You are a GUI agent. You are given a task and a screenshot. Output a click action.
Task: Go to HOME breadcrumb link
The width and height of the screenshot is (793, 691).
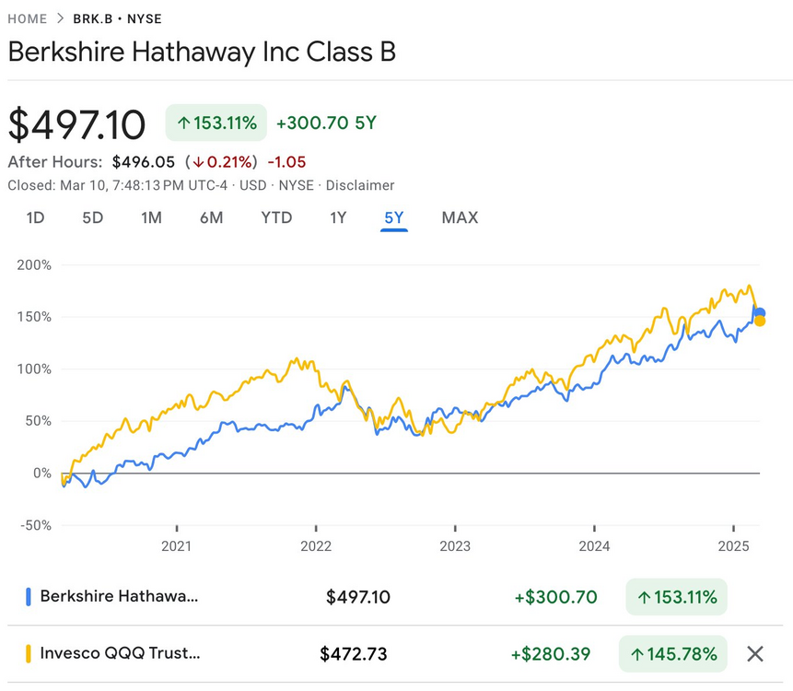pyautogui.click(x=27, y=18)
